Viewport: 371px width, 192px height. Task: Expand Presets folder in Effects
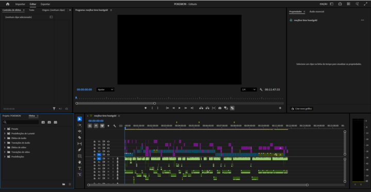click(5, 129)
